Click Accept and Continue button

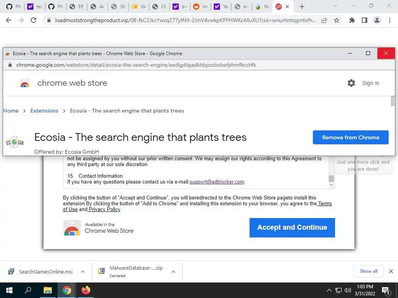pos(292,227)
